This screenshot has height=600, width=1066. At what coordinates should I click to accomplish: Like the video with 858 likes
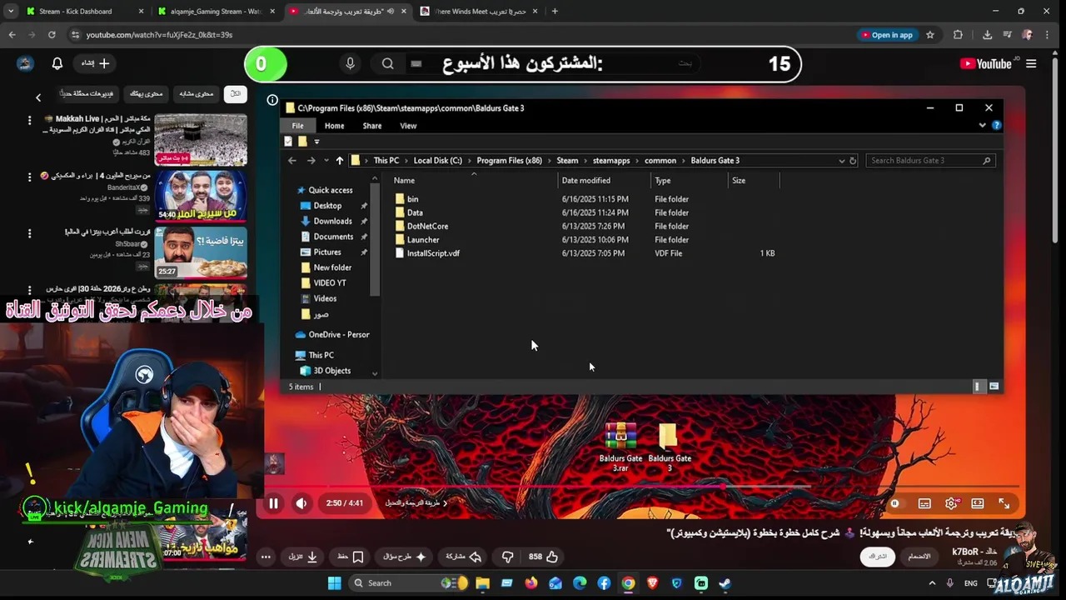click(544, 557)
